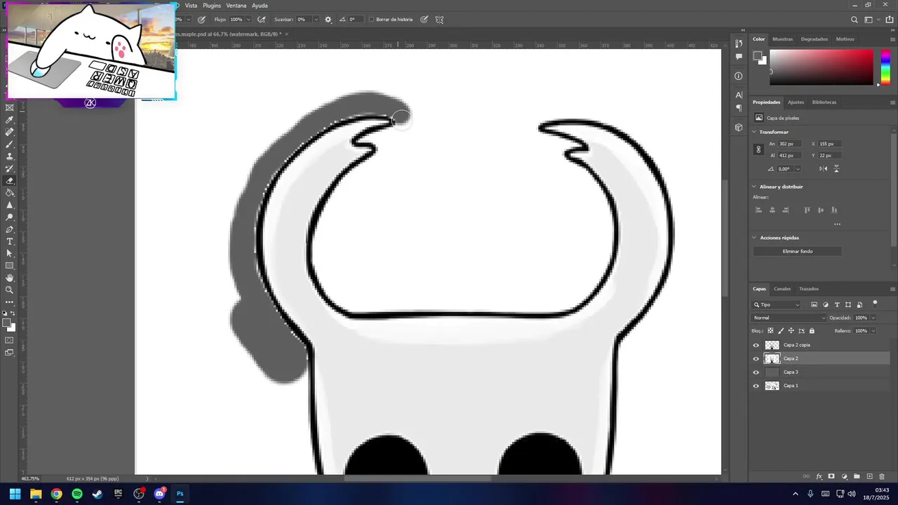Viewport: 898px width, 505px height.
Task: Select the Rectangle shape tool
Action: [x=9, y=266]
